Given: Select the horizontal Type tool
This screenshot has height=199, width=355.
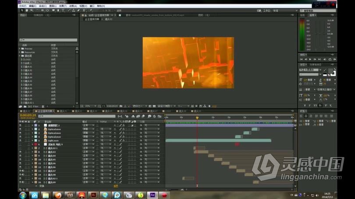Looking at the screenshot, I should click(63, 10).
